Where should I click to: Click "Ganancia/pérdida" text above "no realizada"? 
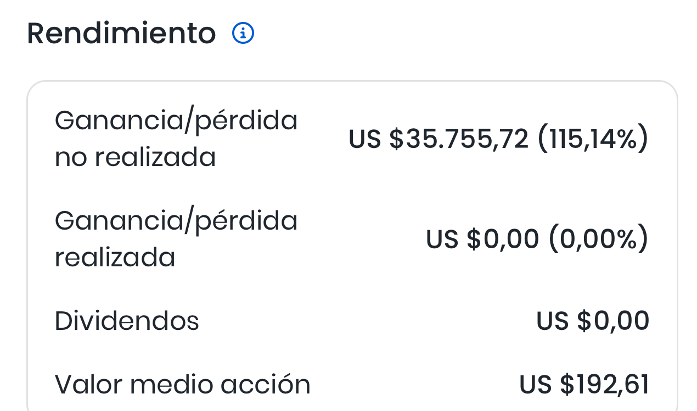tap(176, 120)
